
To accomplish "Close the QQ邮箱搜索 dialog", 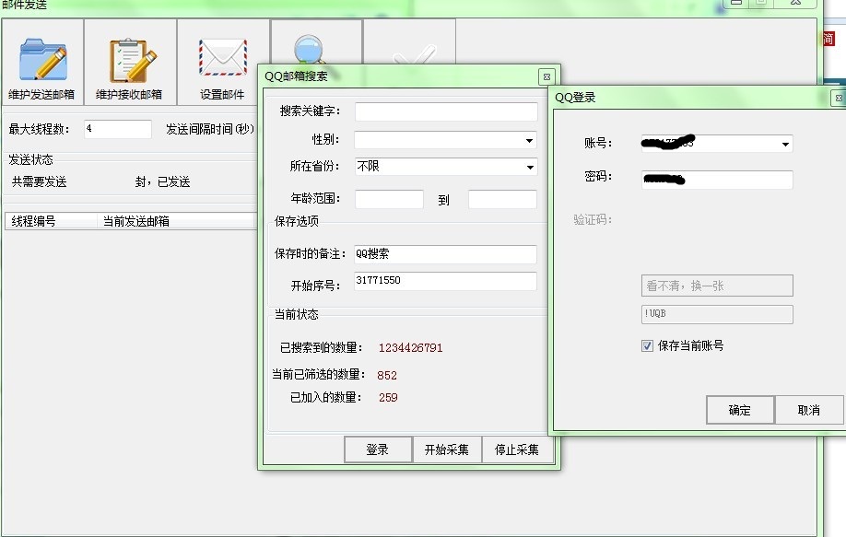I will tap(546, 76).
